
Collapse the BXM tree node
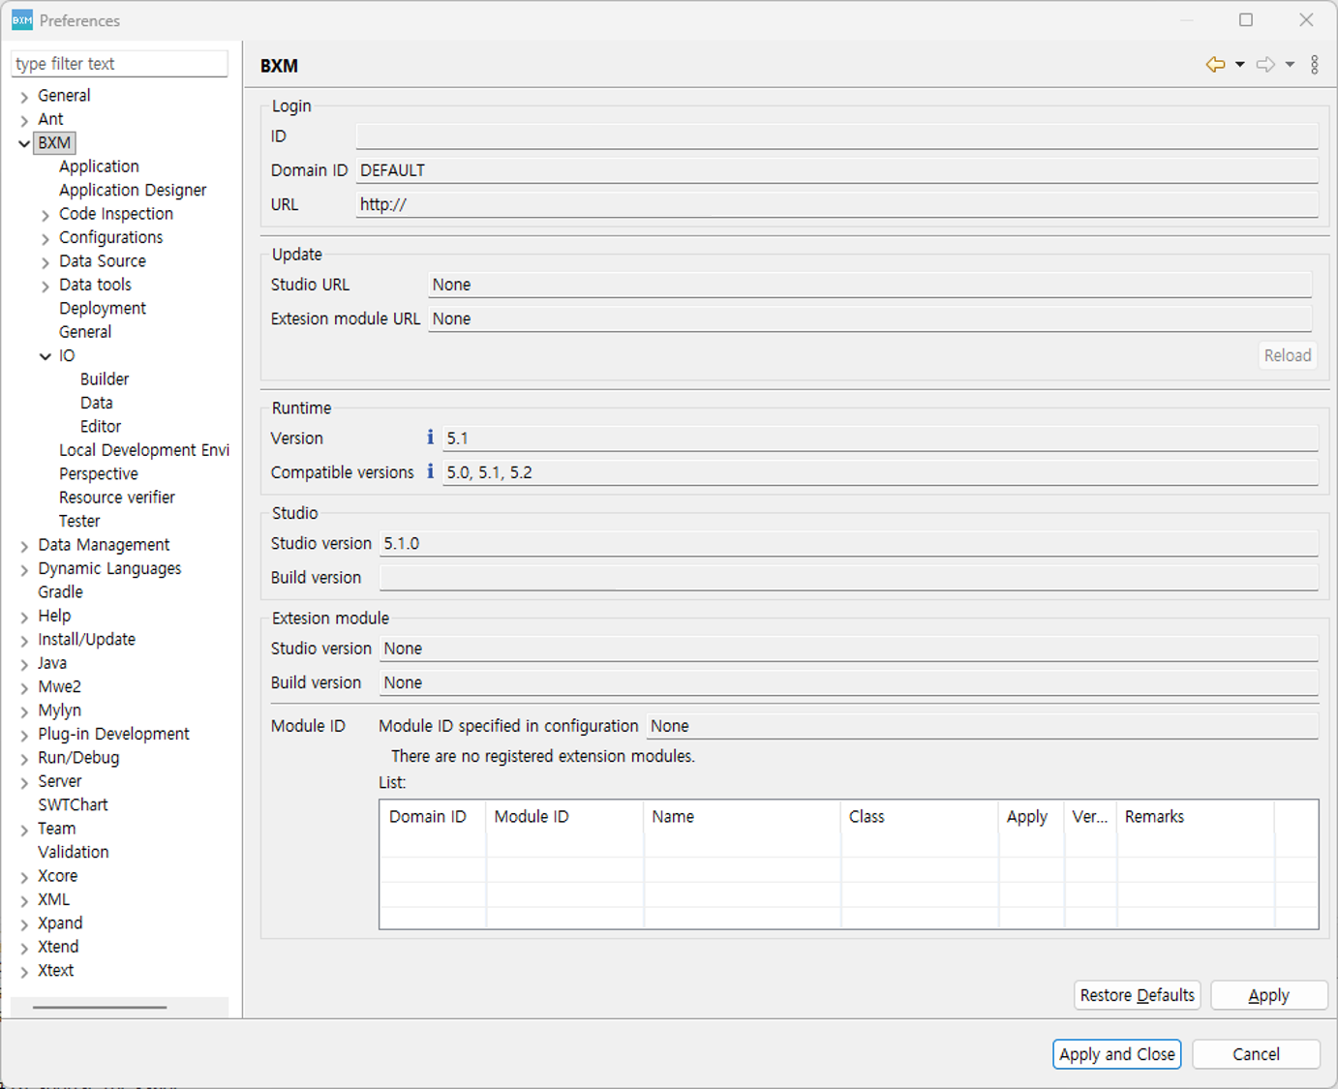point(24,143)
